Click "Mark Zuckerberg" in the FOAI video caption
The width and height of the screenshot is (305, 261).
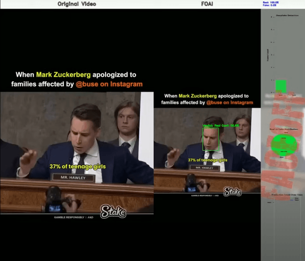pos(198,96)
